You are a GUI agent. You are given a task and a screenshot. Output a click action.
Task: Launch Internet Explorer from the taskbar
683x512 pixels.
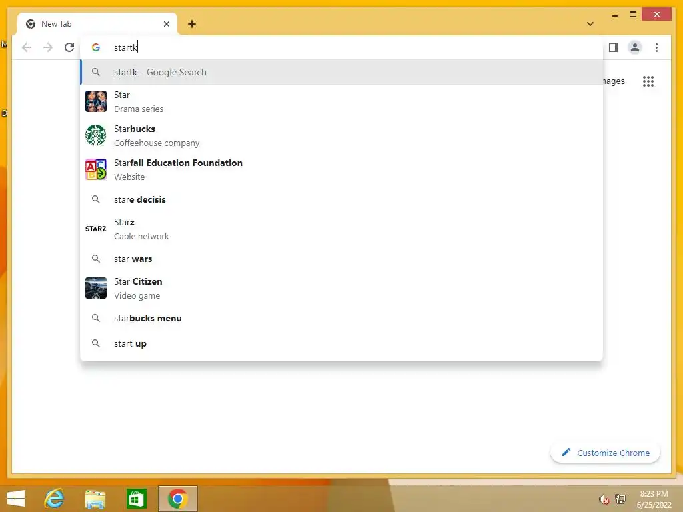click(55, 499)
